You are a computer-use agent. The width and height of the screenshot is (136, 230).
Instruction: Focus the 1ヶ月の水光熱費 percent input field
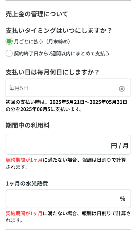point(68,199)
